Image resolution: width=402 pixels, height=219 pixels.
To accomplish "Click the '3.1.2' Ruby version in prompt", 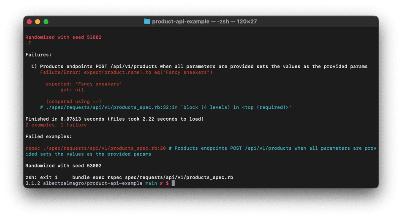I will [x=33, y=183].
